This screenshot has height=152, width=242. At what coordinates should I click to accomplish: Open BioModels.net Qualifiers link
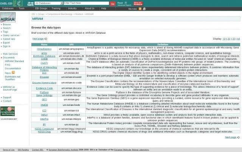12,78
